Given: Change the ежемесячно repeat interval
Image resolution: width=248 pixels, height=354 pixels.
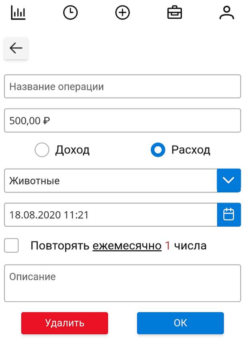Looking at the screenshot, I should [x=127, y=246].
